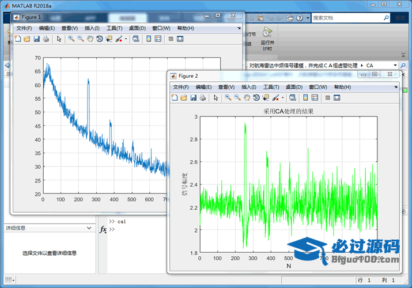
Task: Toggle Edit Plot arrow in Figure 1
Action: 58,39
